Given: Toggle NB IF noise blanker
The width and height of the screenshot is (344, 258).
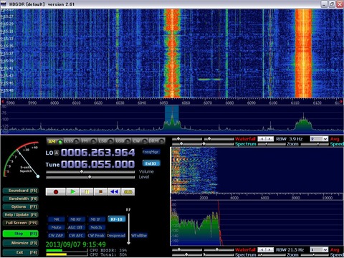Looking at the screenshot, I should pyautogui.click(x=96, y=219).
